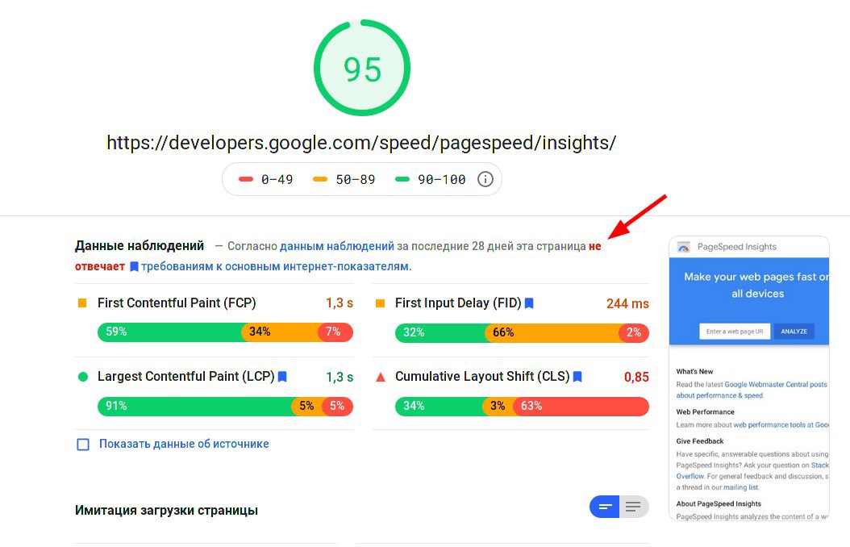Click the CLS 3% orange bar segment
850x547 pixels.
[498, 406]
